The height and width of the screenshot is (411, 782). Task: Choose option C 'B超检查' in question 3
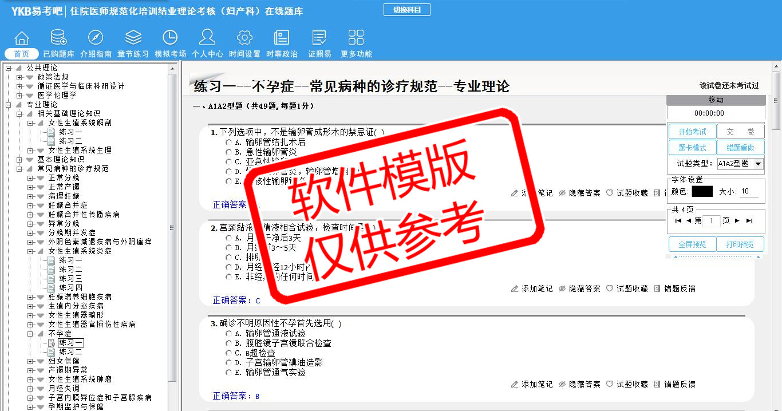click(229, 353)
